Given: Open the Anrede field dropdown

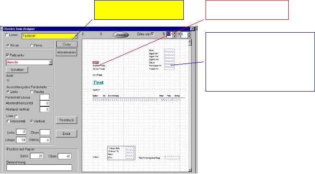Looking at the screenshot, I should tap(51, 62).
